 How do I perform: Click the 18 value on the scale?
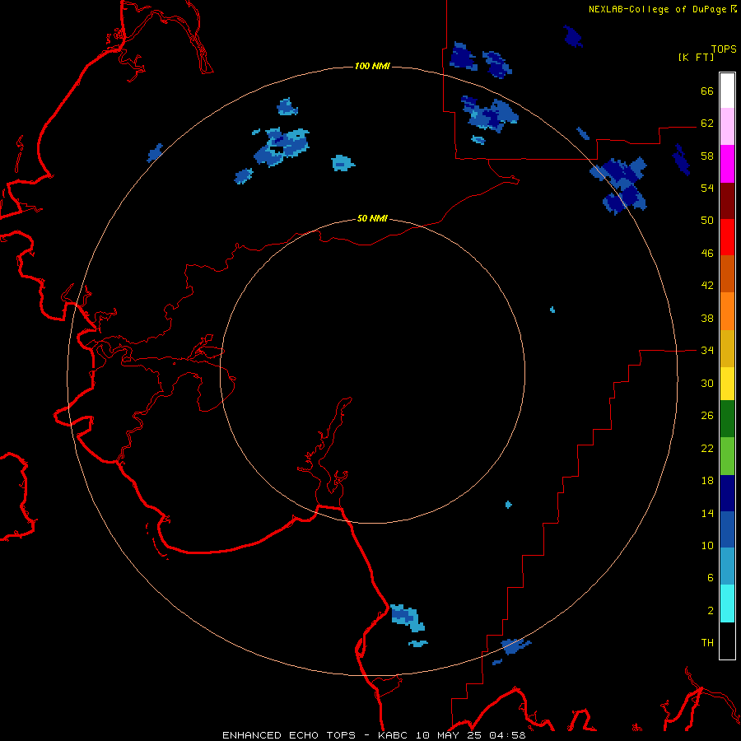(x=707, y=481)
